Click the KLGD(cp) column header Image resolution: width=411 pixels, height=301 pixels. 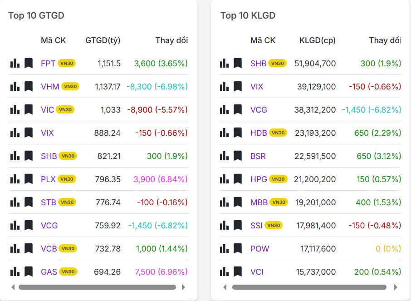[x=317, y=40]
